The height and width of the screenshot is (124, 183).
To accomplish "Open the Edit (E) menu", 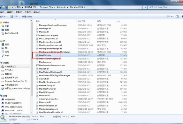I will pos(10,12).
